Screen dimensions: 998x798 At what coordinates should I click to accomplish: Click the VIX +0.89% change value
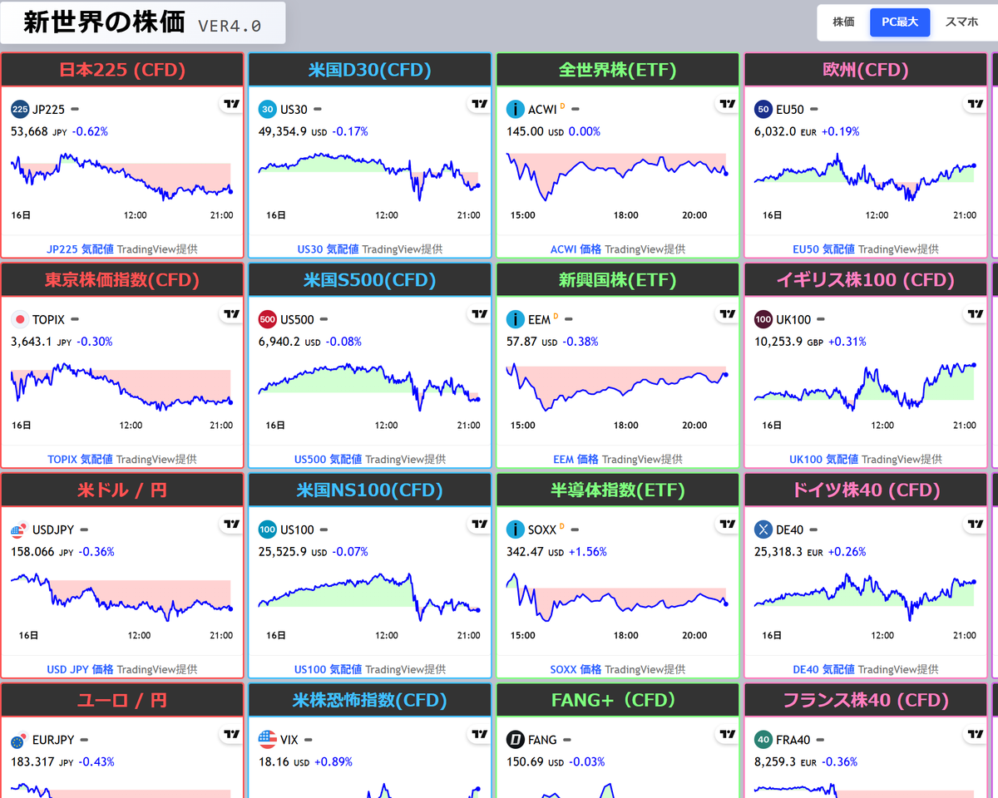pos(333,761)
